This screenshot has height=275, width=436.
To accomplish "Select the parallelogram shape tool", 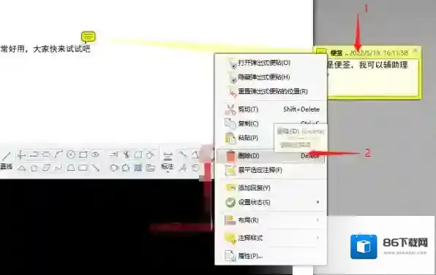I will point(46,168).
